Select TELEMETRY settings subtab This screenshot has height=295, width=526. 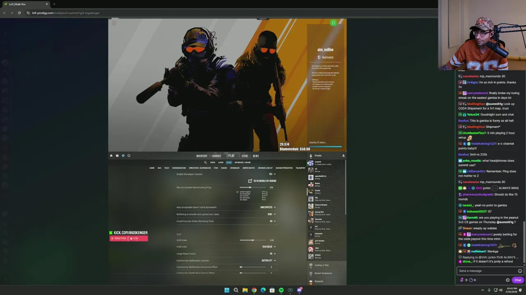pyautogui.click(x=300, y=168)
